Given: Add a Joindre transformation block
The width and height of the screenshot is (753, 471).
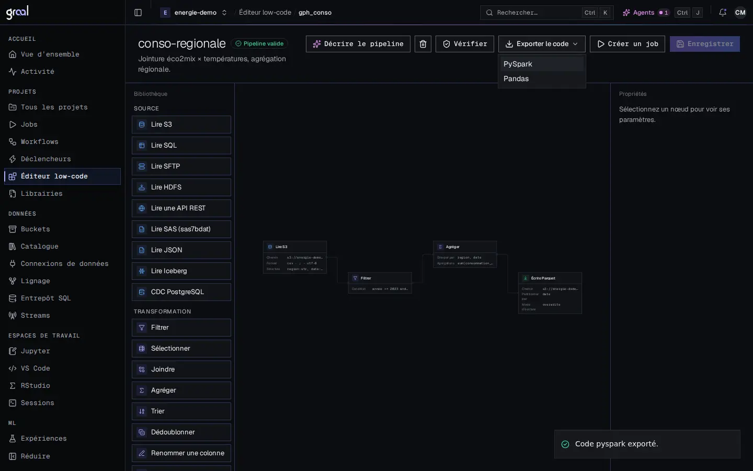Looking at the screenshot, I should pos(181,369).
